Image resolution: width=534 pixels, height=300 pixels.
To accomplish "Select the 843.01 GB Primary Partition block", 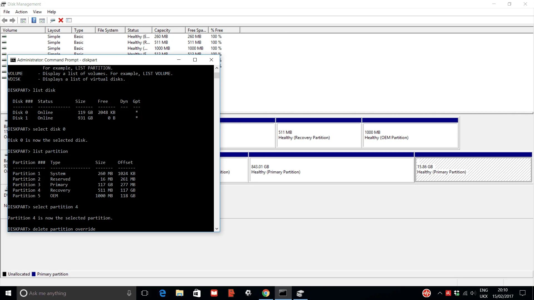I will click(331, 169).
